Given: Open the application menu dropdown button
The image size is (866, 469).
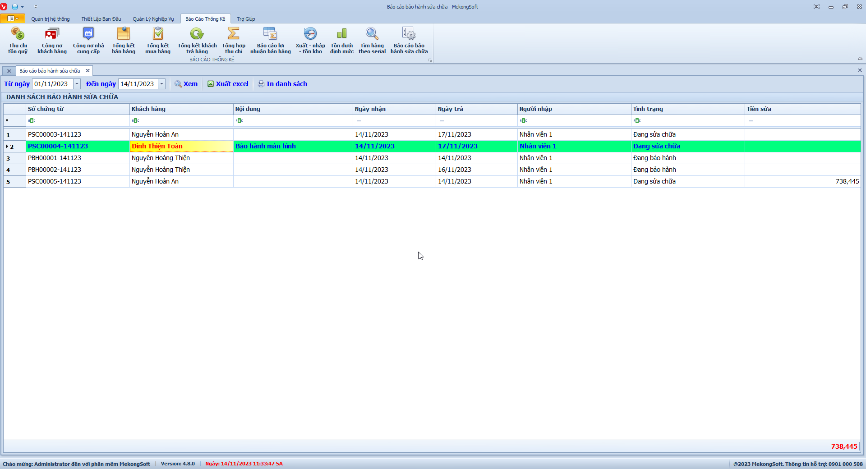Looking at the screenshot, I should (x=13, y=18).
